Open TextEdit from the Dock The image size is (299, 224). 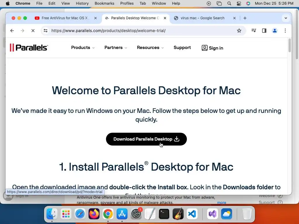tap(150, 214)
